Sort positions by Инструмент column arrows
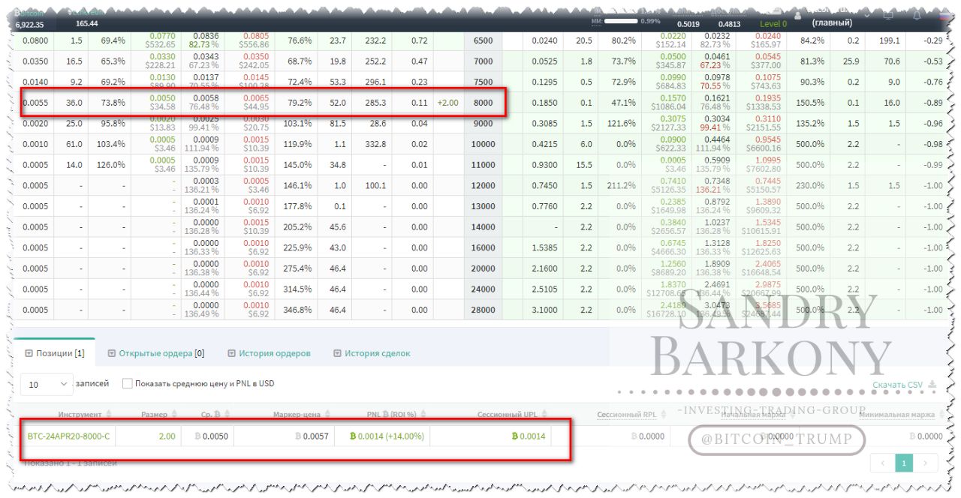 click(x=110, y=415)
